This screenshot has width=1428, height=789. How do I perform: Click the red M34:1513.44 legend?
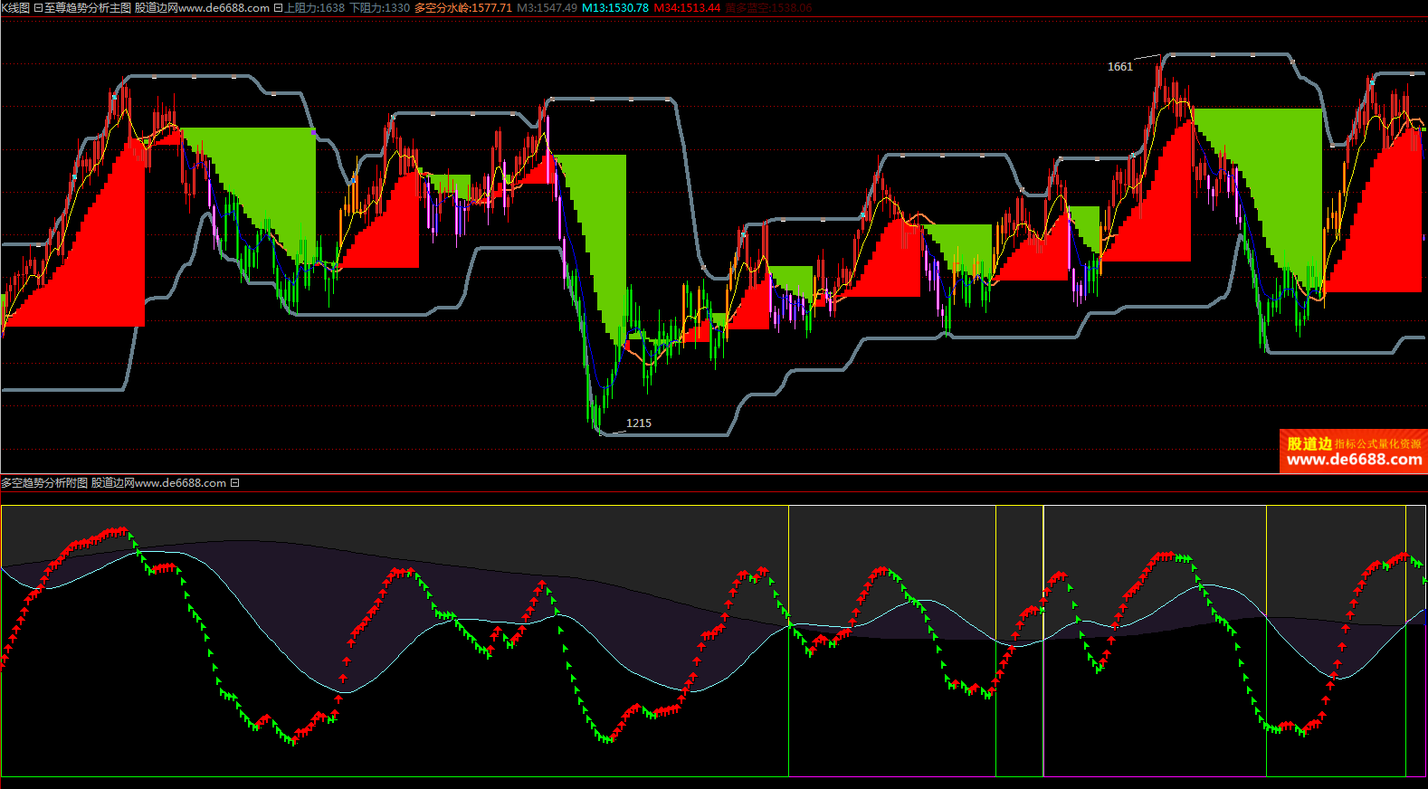(687, 8)
